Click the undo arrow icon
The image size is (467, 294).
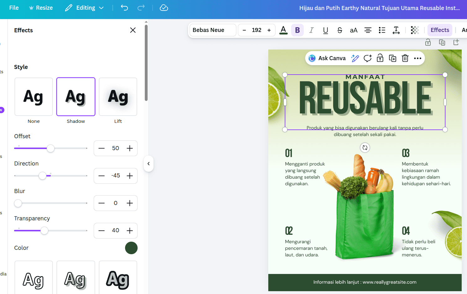pyautogui.click(x=124, y=8)
